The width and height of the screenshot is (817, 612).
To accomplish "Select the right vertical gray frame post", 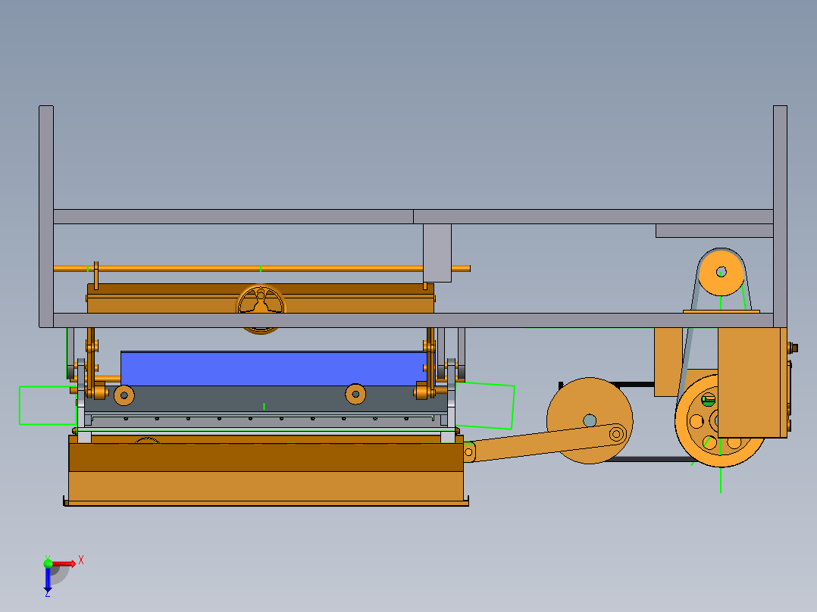I will 780,216.
